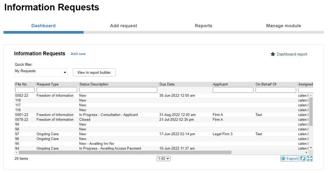Image resolution: width=328 pixels, height=173 pixels.
Task: Click 'Freedom of Information' in row 0078-22
Action: coord(55,120)
